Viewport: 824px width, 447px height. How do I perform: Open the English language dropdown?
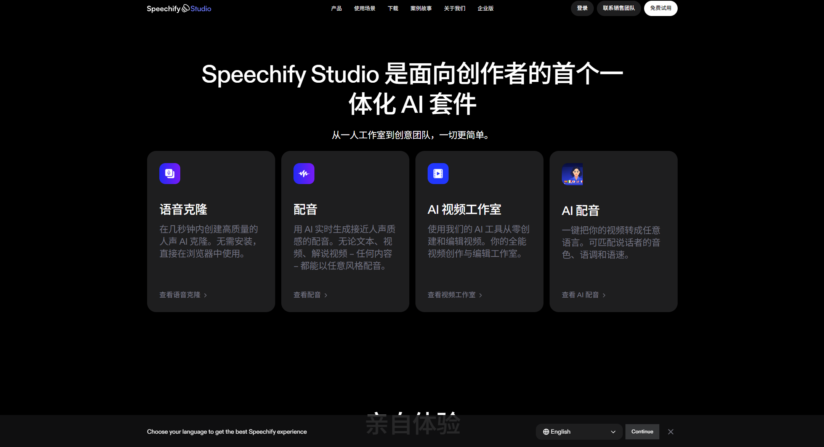pyautogui.click(x=579, y=432)
